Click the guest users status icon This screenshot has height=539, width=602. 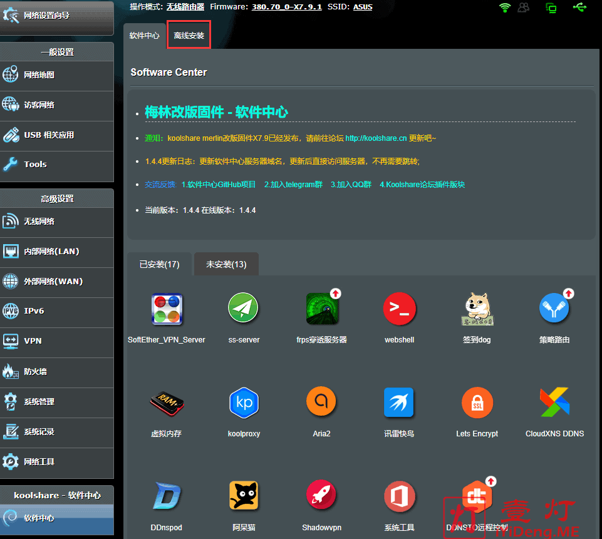[524, 8]
